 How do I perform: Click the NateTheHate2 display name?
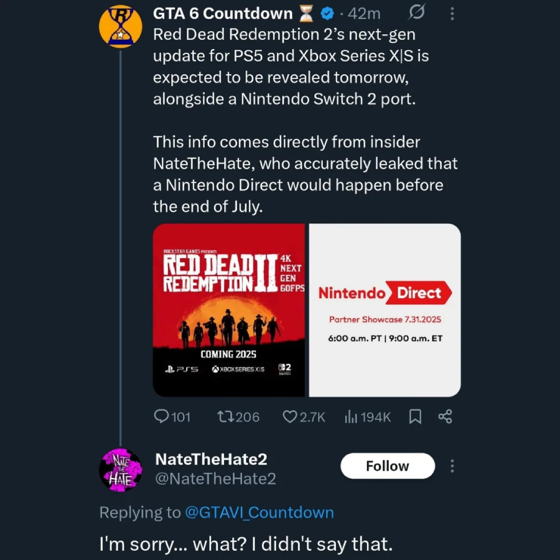click(211, 459)
